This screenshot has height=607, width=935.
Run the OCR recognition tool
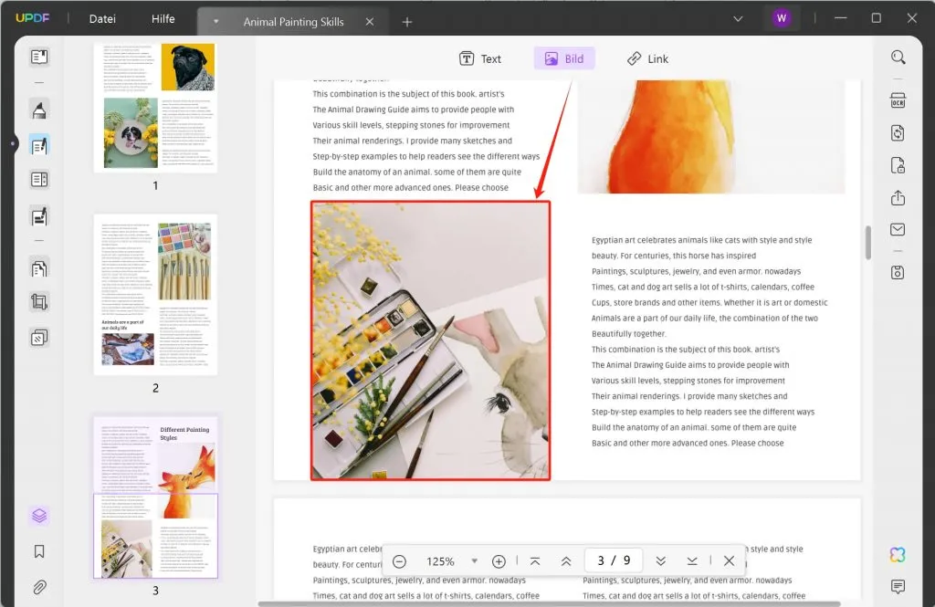898,100
